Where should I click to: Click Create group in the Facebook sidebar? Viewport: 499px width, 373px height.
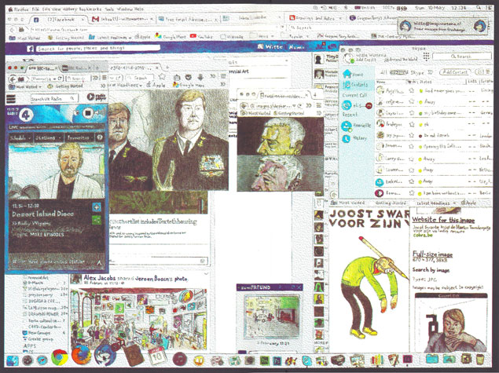tap(40, 339)
